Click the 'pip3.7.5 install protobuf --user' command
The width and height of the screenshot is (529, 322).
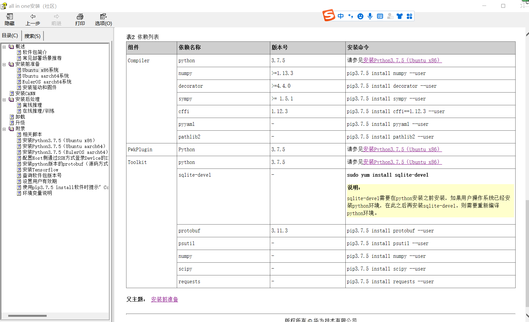[x=390, y=231]
